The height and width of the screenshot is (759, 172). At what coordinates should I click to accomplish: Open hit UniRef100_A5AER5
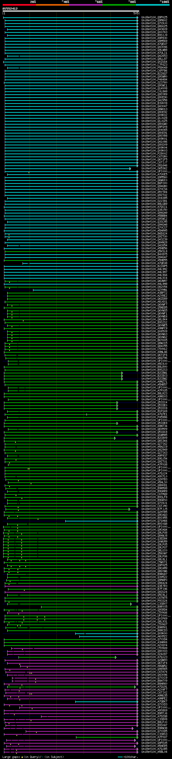(x=154, y=746)
